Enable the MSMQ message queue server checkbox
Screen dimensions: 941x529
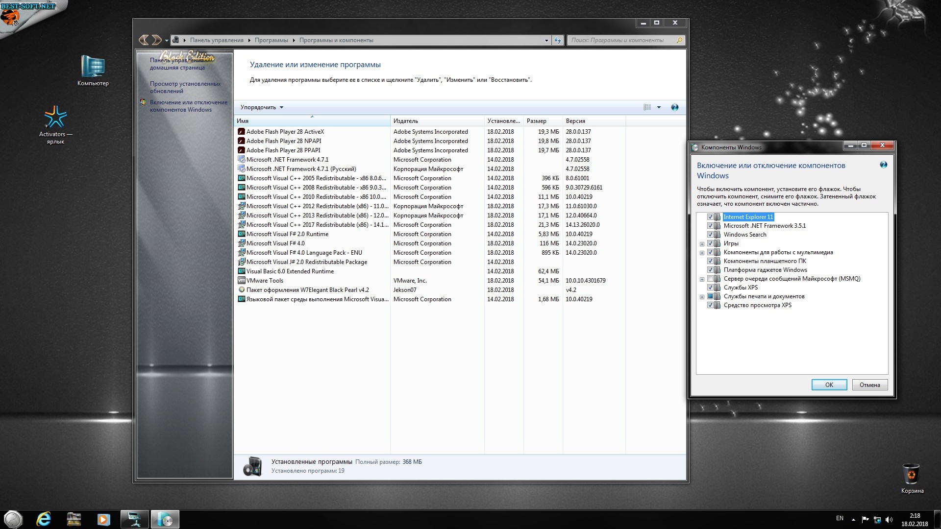[710, 279]
